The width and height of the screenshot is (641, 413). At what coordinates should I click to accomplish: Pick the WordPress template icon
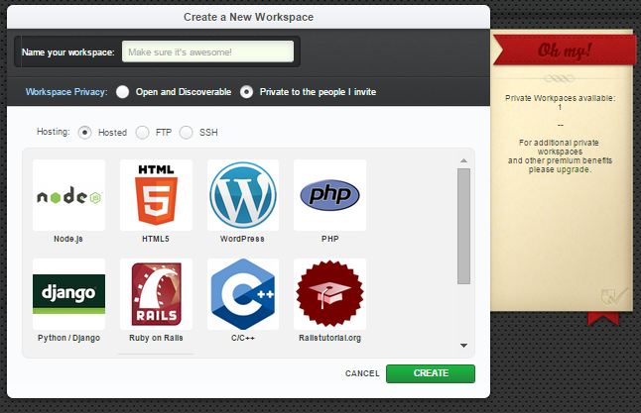point(243,195)
